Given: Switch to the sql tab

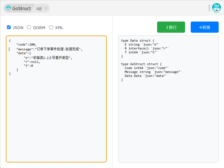Looking at the screenshot, I should [39, 8].
